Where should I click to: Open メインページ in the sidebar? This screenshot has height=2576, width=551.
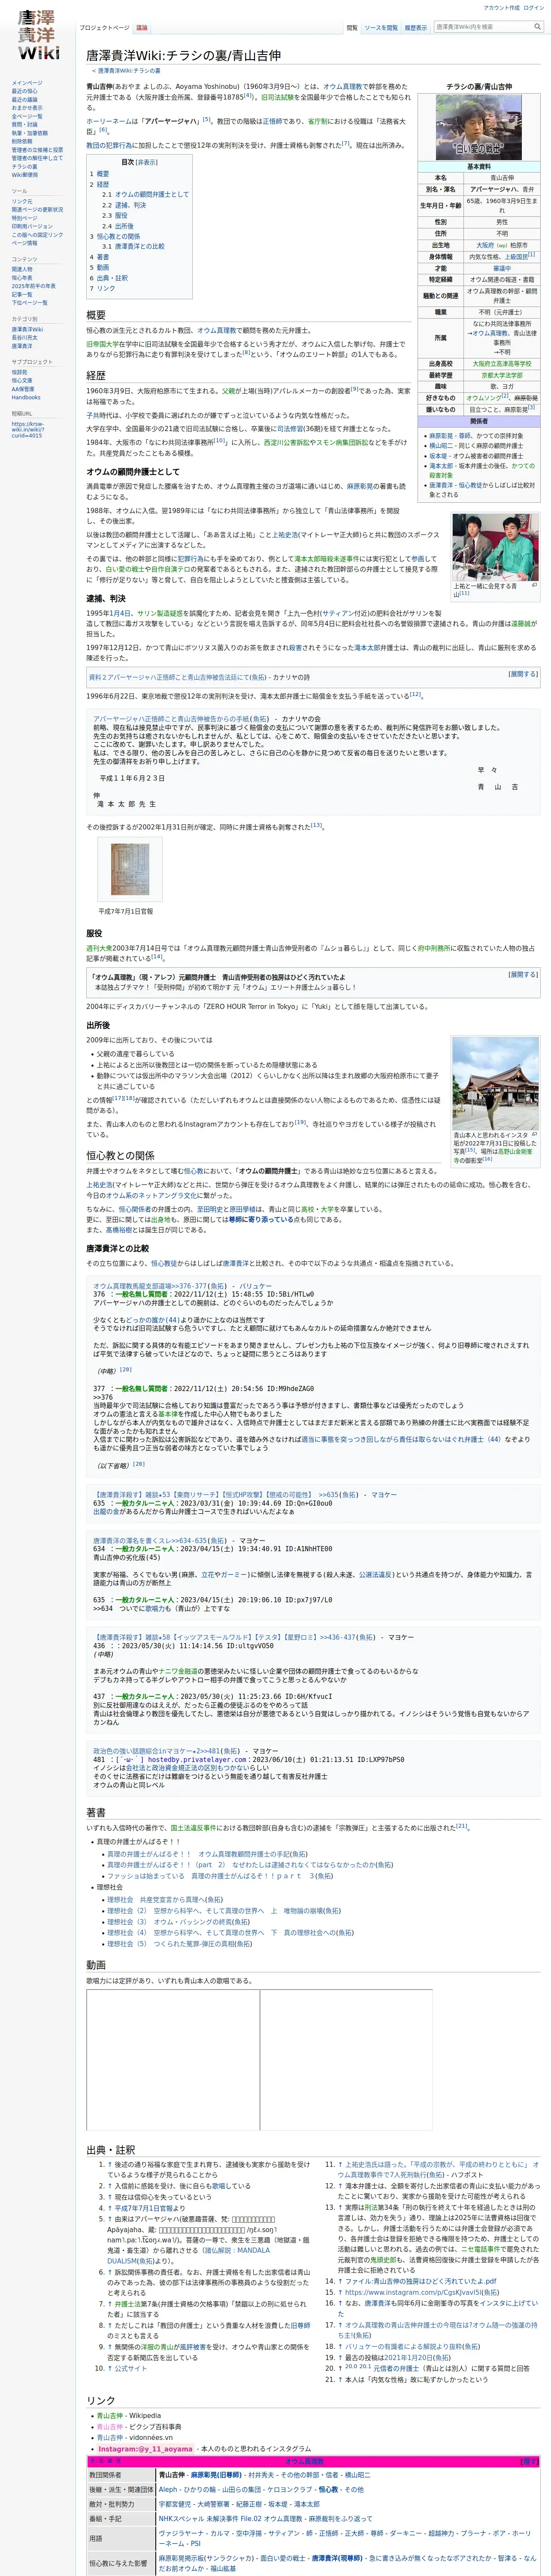[27, 83]
